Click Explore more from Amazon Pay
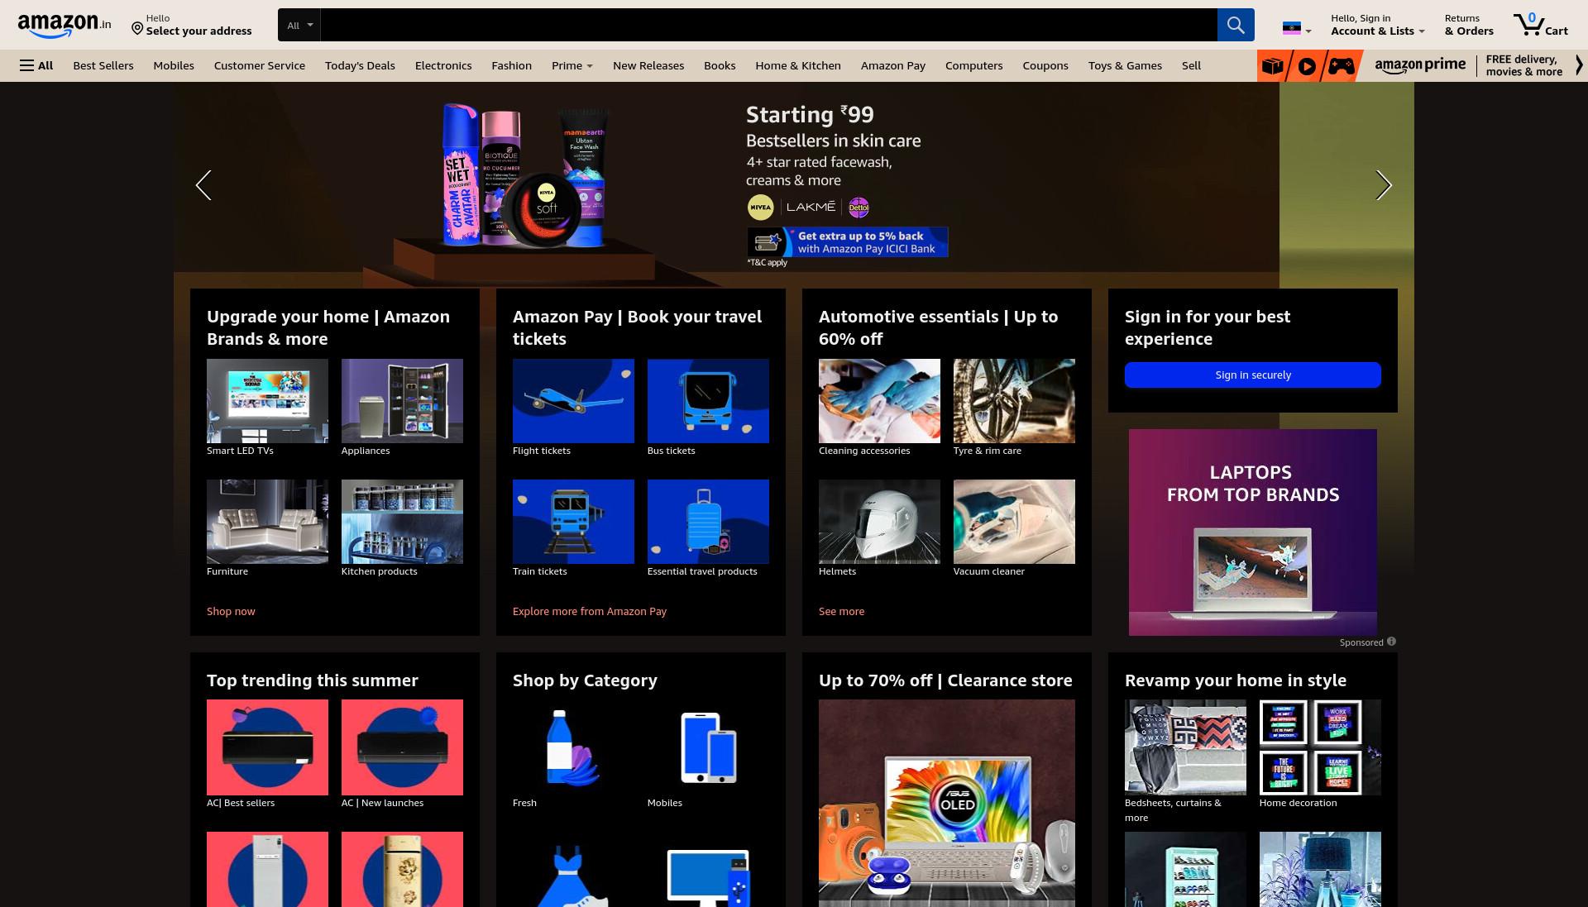 (x=590, y=611)
